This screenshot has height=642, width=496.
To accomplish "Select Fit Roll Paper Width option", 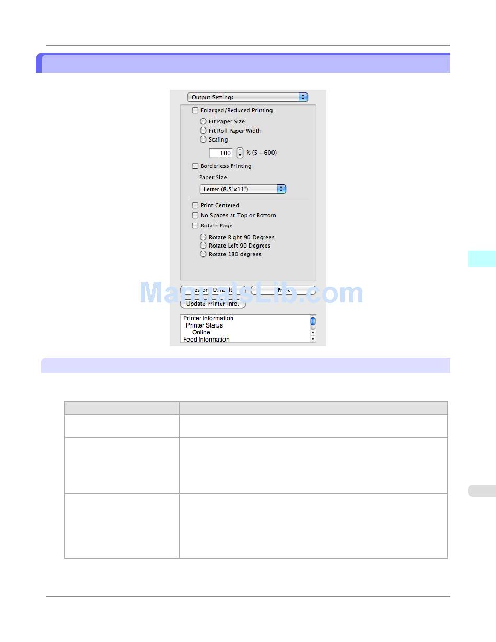I will pyautogui.click(x=203, y=131).
